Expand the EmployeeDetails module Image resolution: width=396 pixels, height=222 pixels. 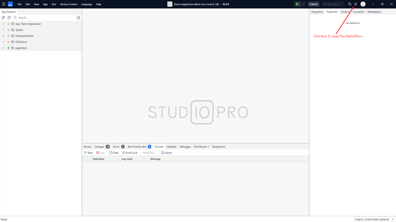[3, 36]
